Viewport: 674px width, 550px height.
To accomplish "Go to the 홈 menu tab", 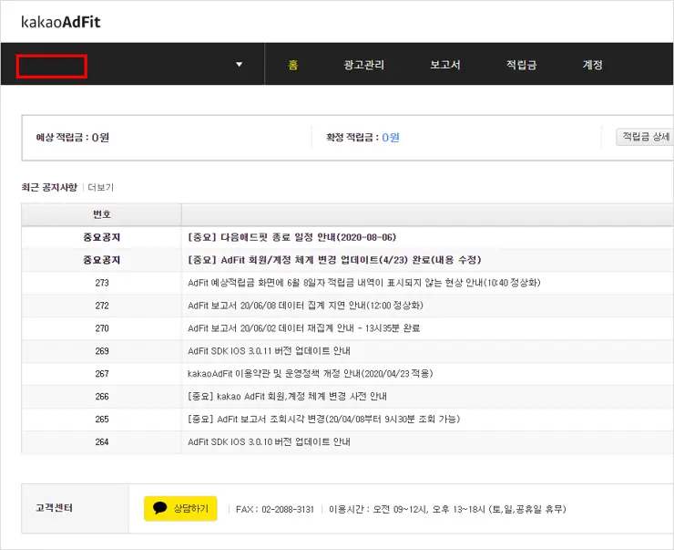I will pyautogui.click(x=293, y=65).
